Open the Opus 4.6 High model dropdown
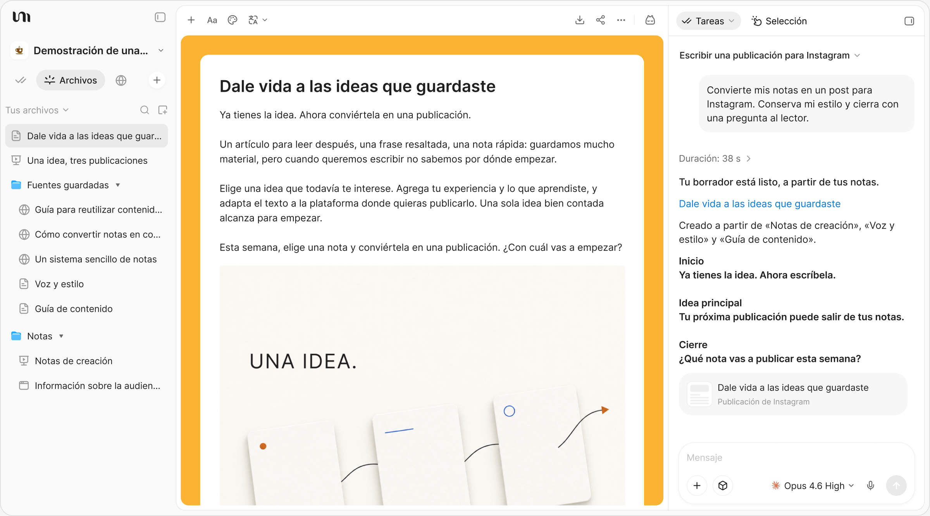930x516 pixels. 813,486
